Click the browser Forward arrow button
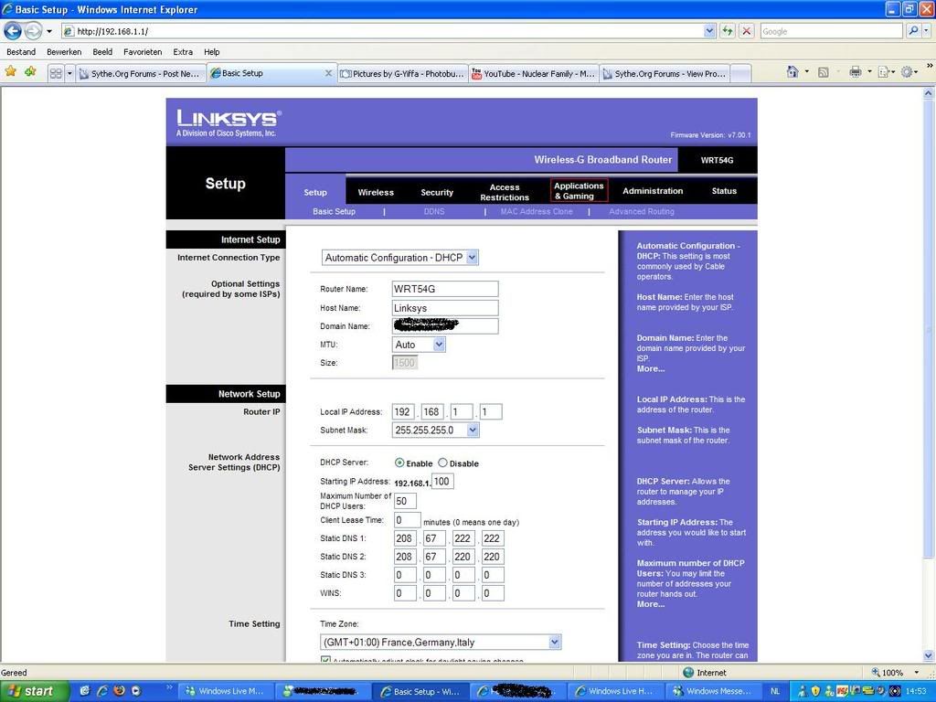Screen dimensions: 936x702 click(x=33, y=31)
